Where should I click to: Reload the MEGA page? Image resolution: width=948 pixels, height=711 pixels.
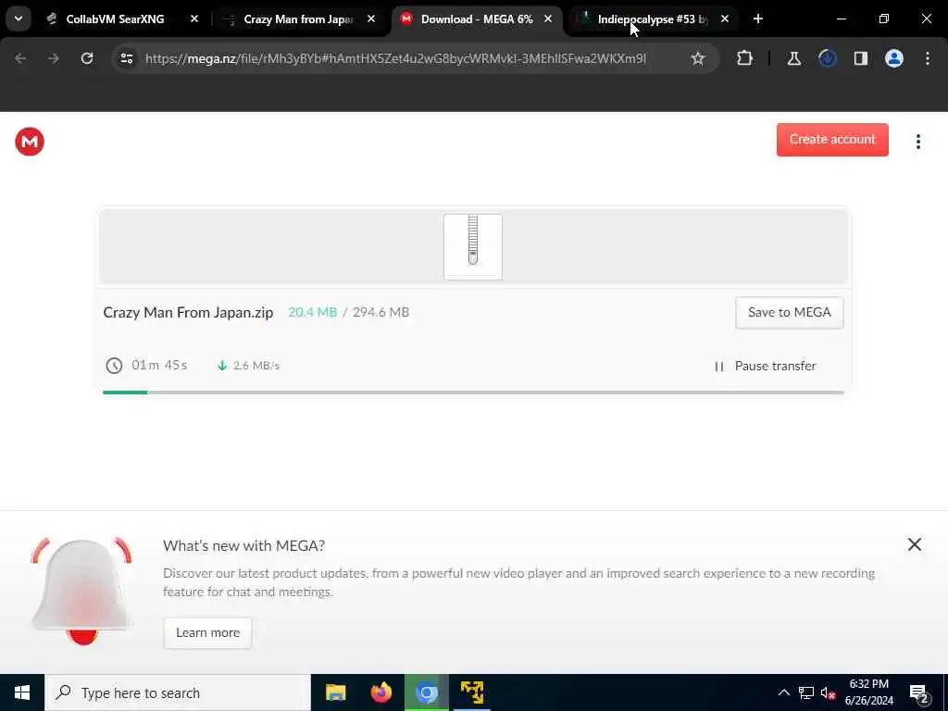pos(87,58)
